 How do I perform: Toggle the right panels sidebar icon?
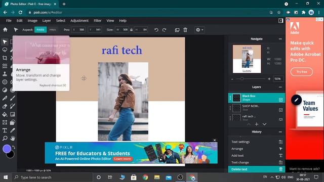click(x=280, y=21)
